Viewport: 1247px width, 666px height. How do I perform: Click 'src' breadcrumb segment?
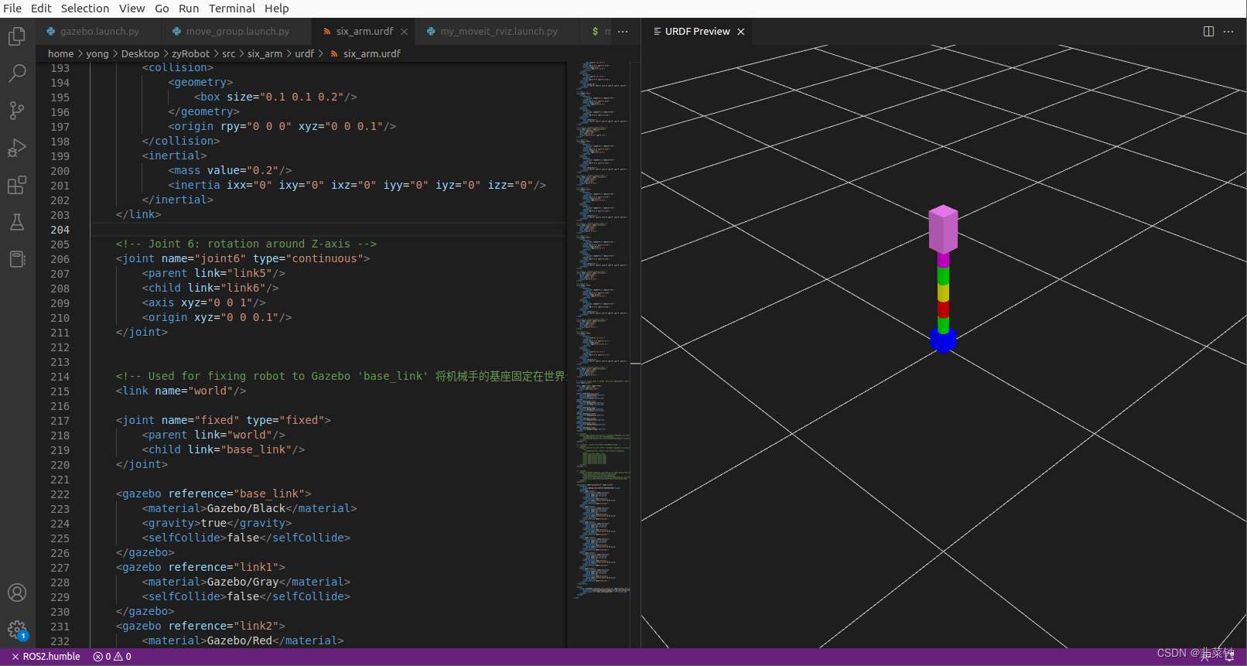[228, 54]
